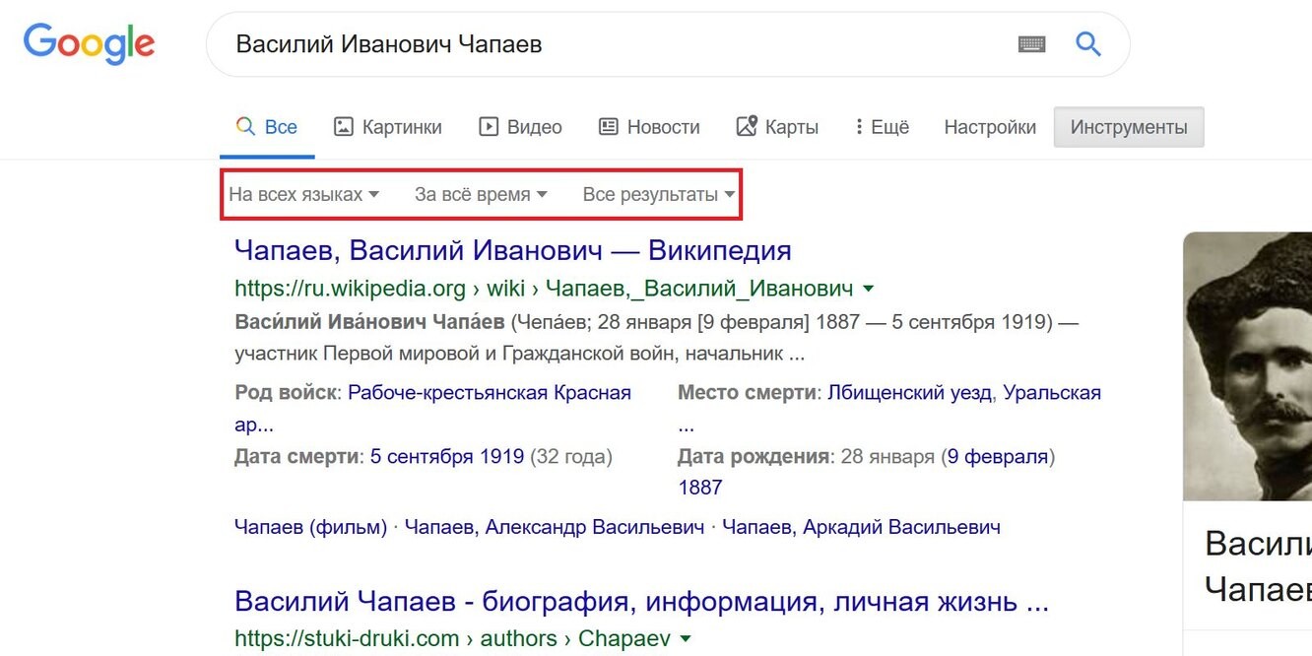The width and height of the screenshot is (1312, 656).
Task: Click the Chapaev portrait thumbnail
Action: pos(1248,366)
